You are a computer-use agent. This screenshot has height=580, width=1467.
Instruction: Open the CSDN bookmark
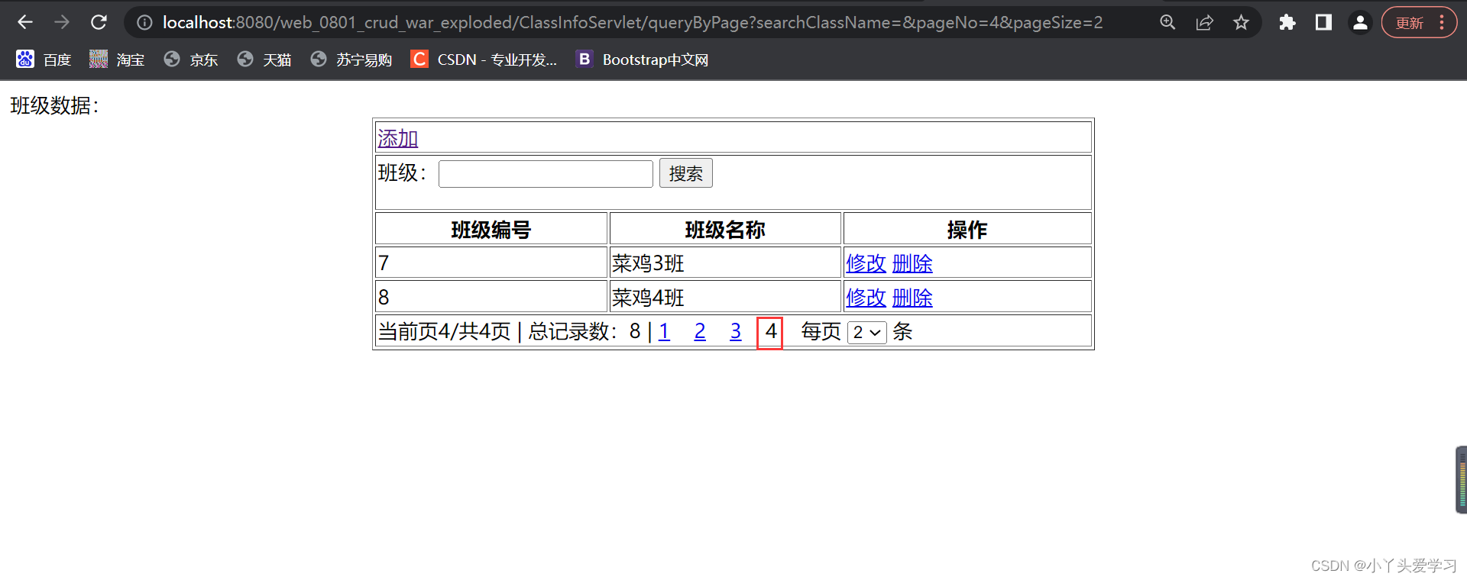pyautogui.click(x=484, y=60)
